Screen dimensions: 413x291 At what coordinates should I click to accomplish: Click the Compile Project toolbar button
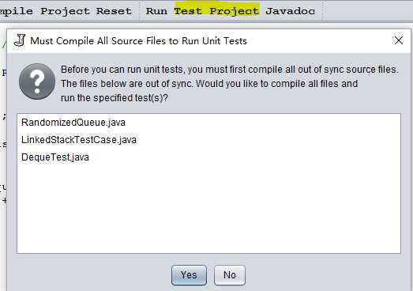(44, 11)
